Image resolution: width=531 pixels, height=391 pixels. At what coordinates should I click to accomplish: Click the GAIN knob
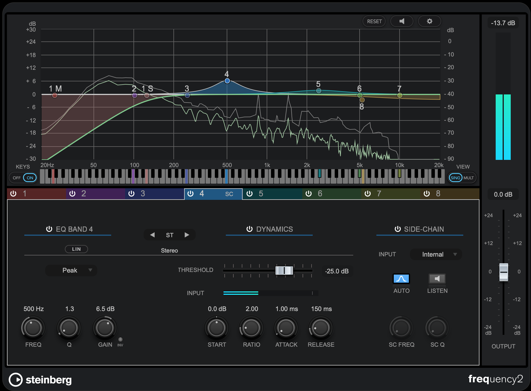click(105, 328)
